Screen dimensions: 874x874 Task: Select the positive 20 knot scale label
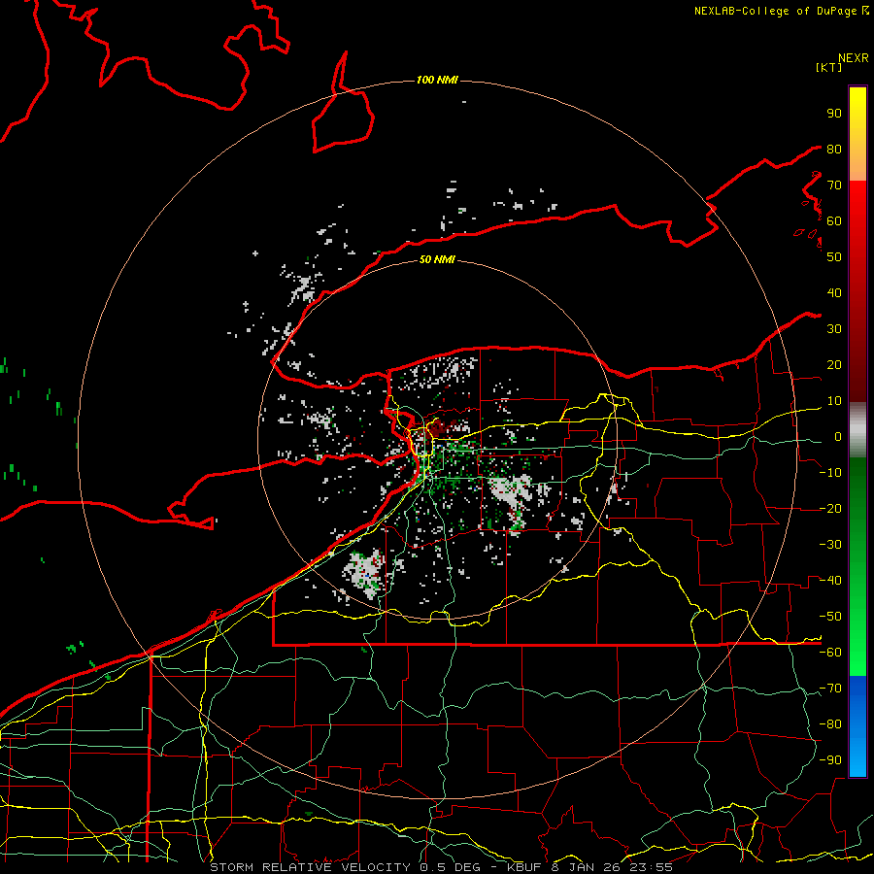(x=834, y=364)
